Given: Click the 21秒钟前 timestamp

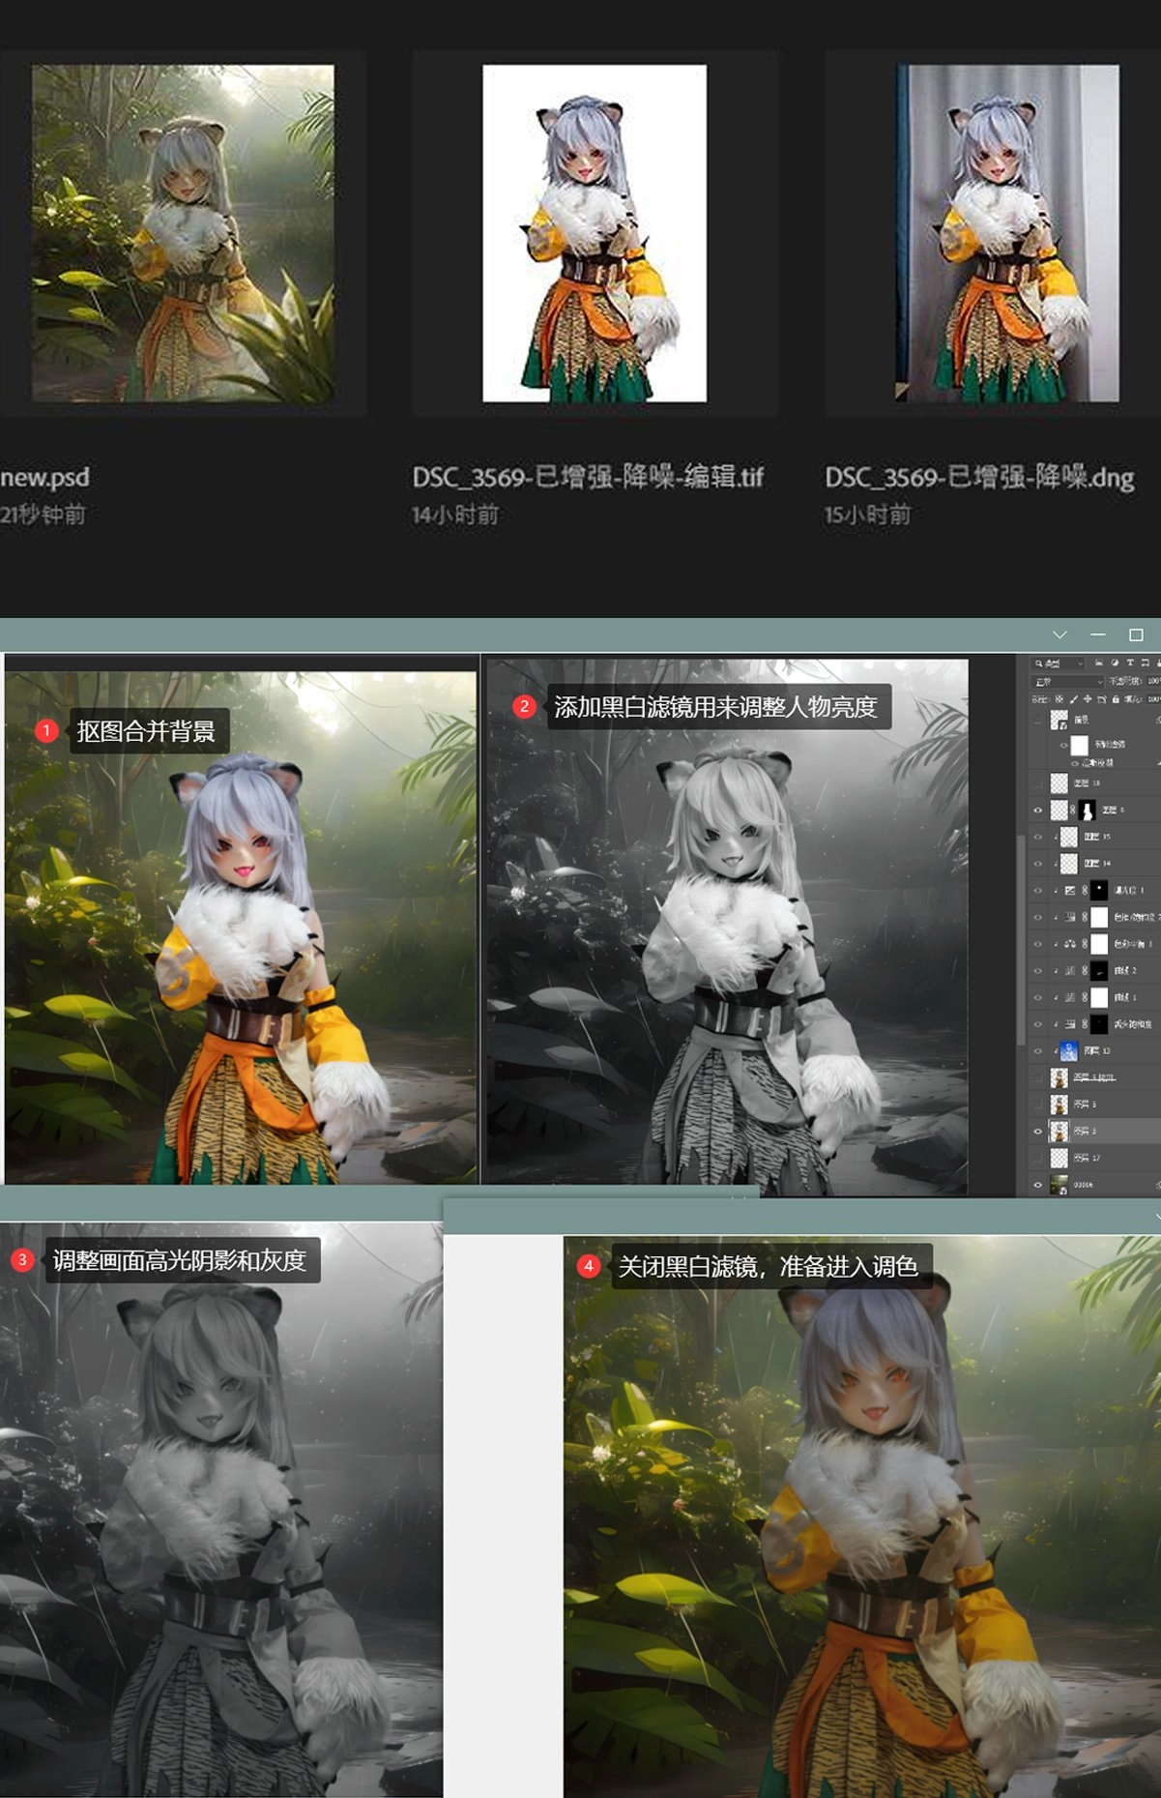Looking at the screenshot, I should coord(43,515).
